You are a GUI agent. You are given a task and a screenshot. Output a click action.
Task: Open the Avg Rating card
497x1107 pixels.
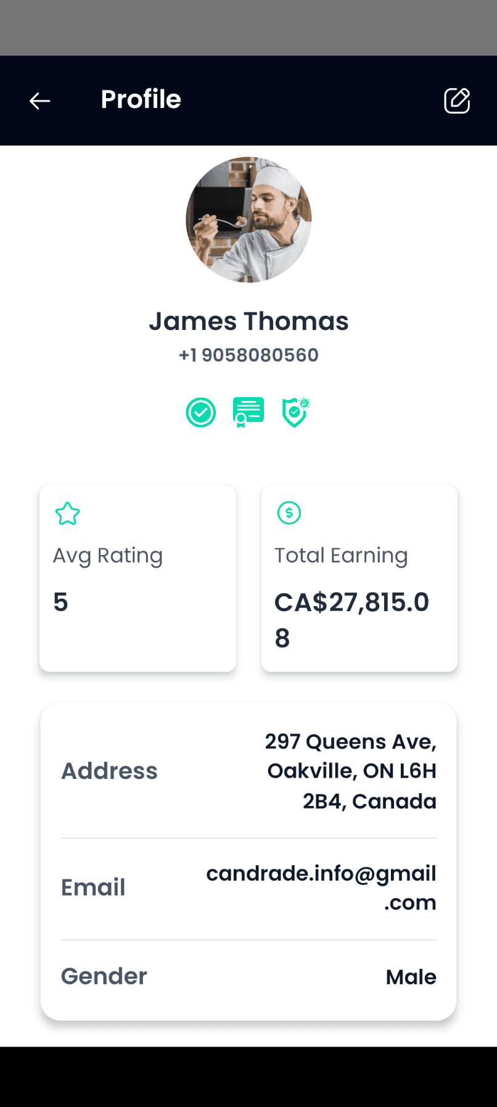coord(138,578)
